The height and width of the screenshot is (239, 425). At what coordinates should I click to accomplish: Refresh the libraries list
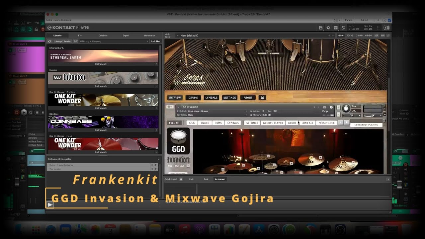pos(49,41)
